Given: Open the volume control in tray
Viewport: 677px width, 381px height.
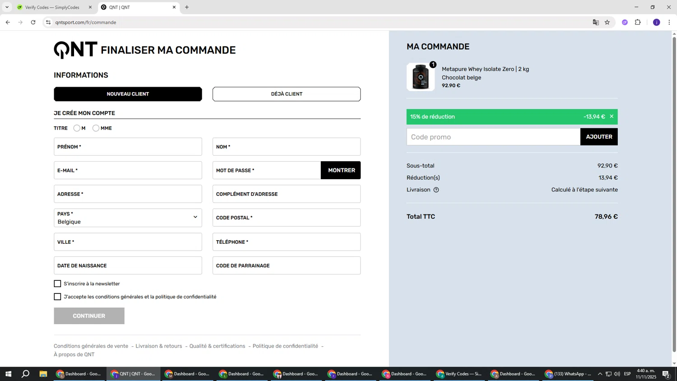Looking at the screenshot, I should pyautogui.click(x=617, y=374).
